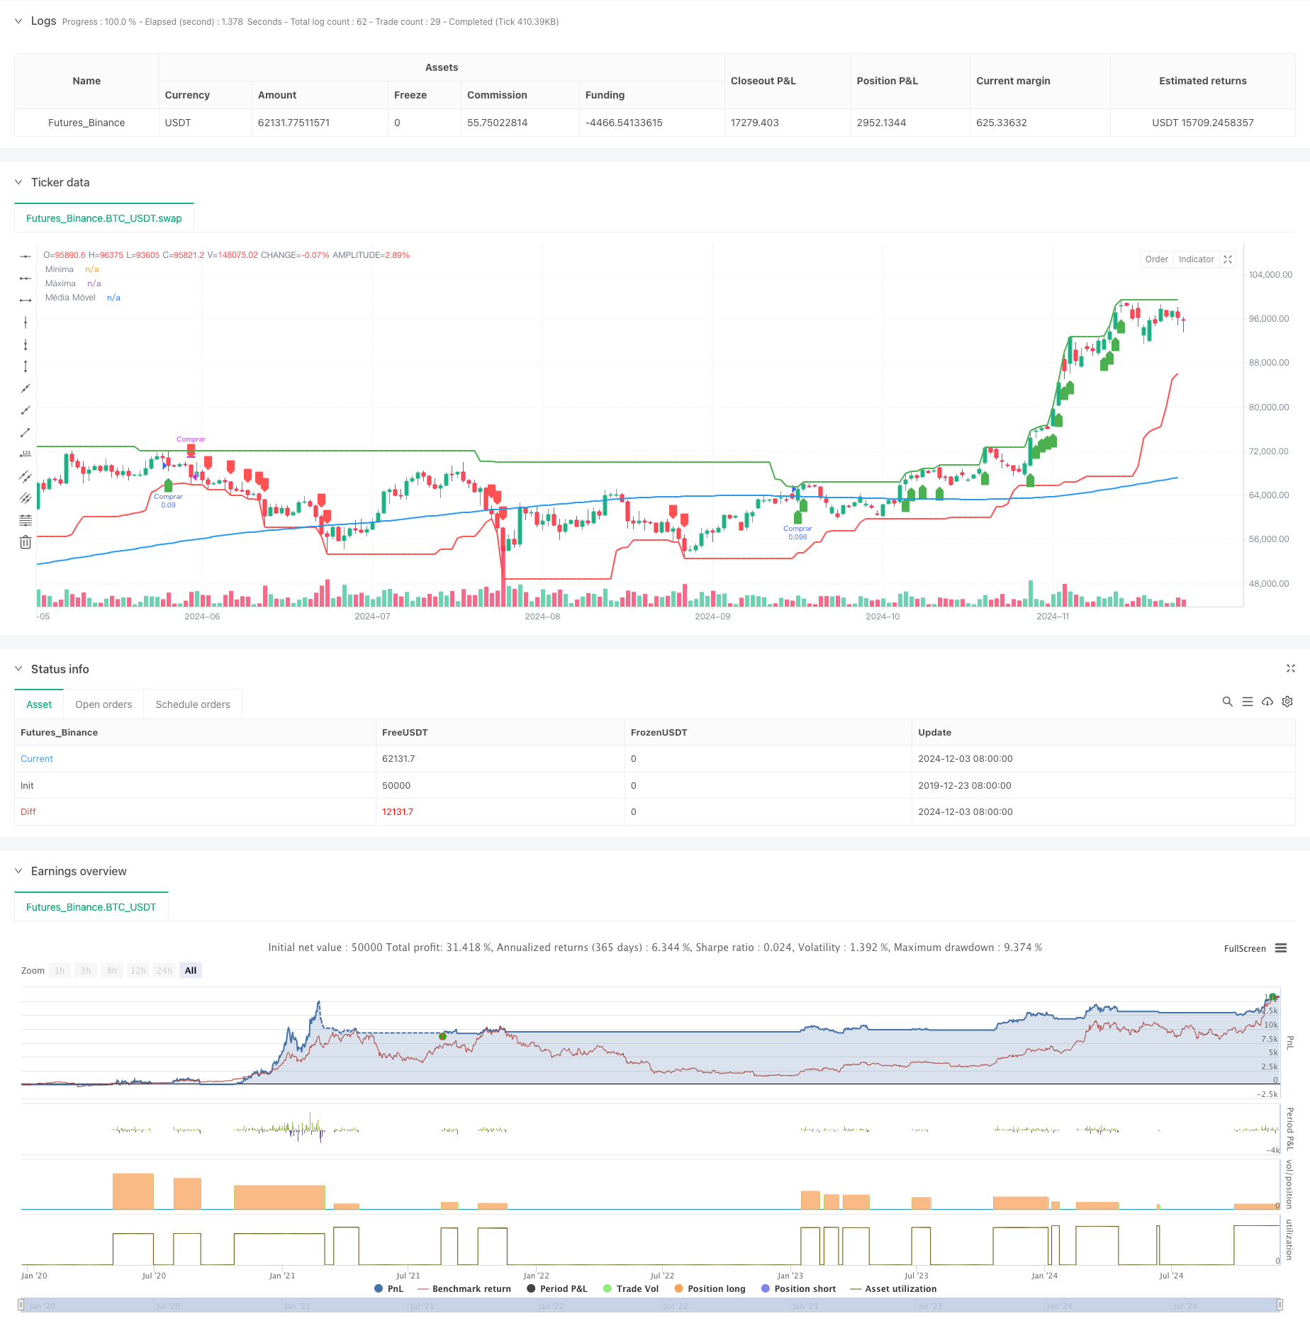Collapse the Earnings overview section
Viewport: 1310px width, 1333px height.
coord(18,871)
